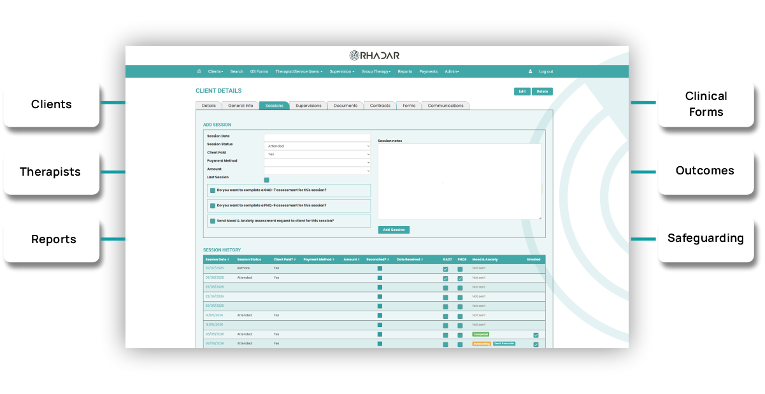Tick the PHQ9 box in the 20/07/2026 row
This screenshot has width=765, height=394.
coord(460,269)
